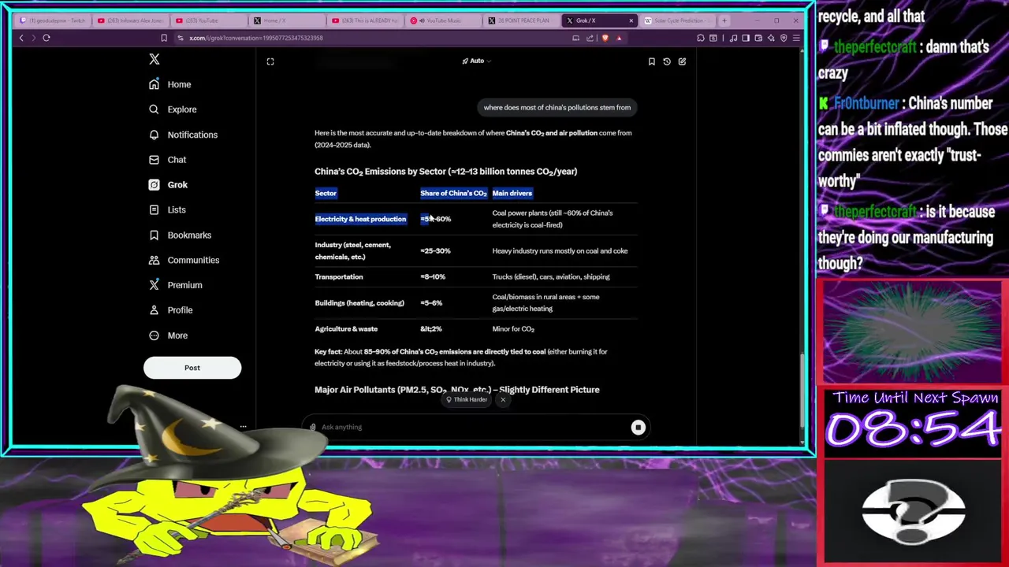This screenshot has height=567, width=1009.
Task: Click the '≈25–30%' value cell
Action: (x=435, y=251)
